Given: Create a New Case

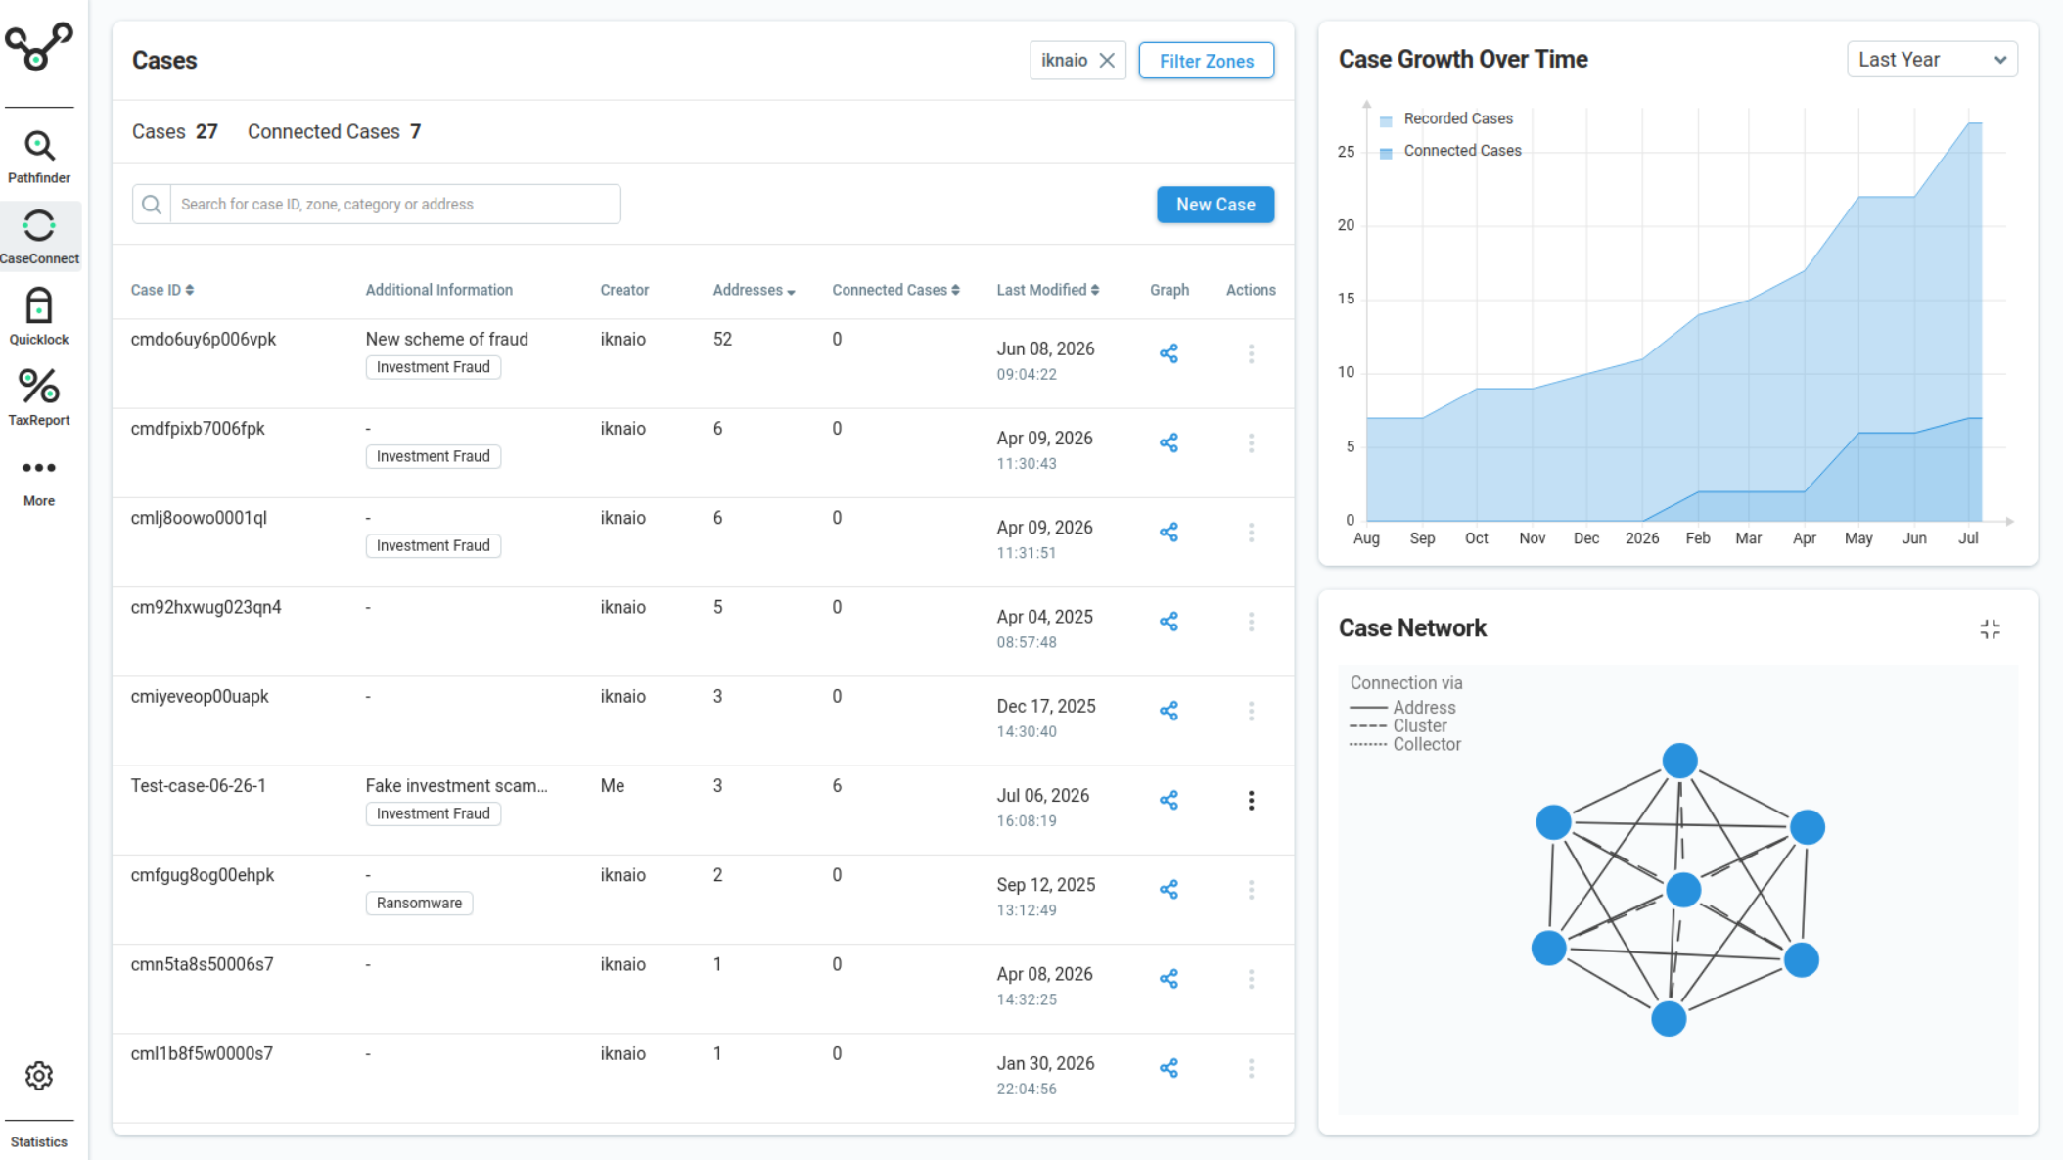Looking at the screenshot, I should pos(1215,205).
